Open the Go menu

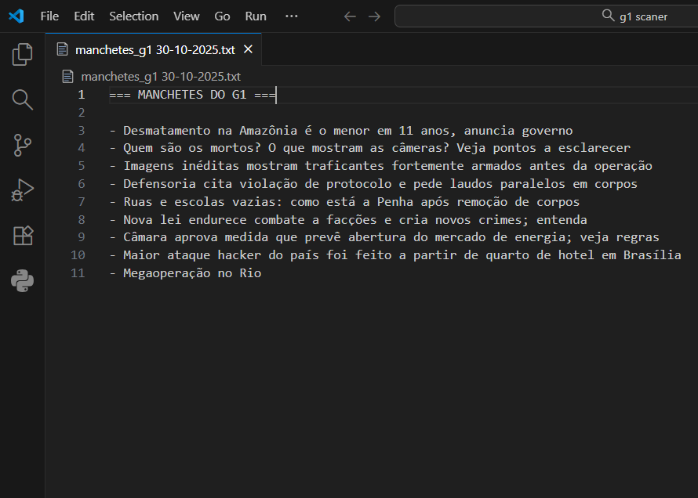(222, 16)
